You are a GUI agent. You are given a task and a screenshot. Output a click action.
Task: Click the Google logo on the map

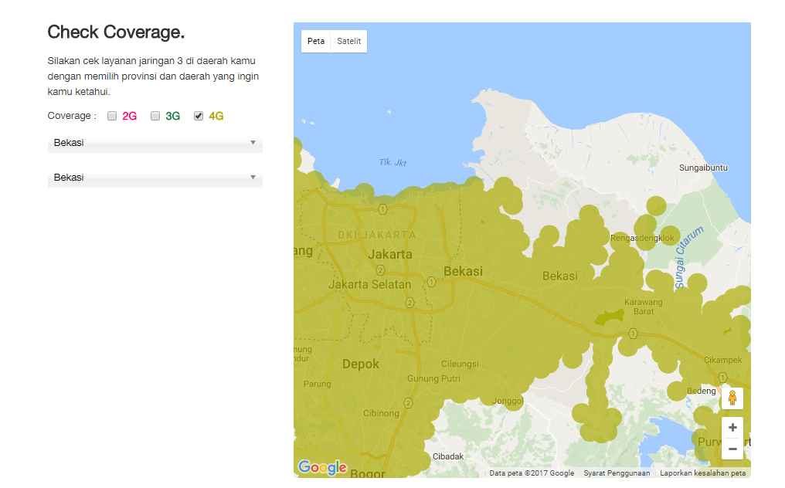pyautogui.click(x=322, y=467)
